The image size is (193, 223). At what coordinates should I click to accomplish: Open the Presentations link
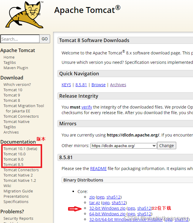coord(16,197)
